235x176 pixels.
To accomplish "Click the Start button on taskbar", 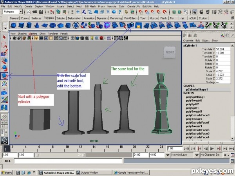I will point(7,172).
